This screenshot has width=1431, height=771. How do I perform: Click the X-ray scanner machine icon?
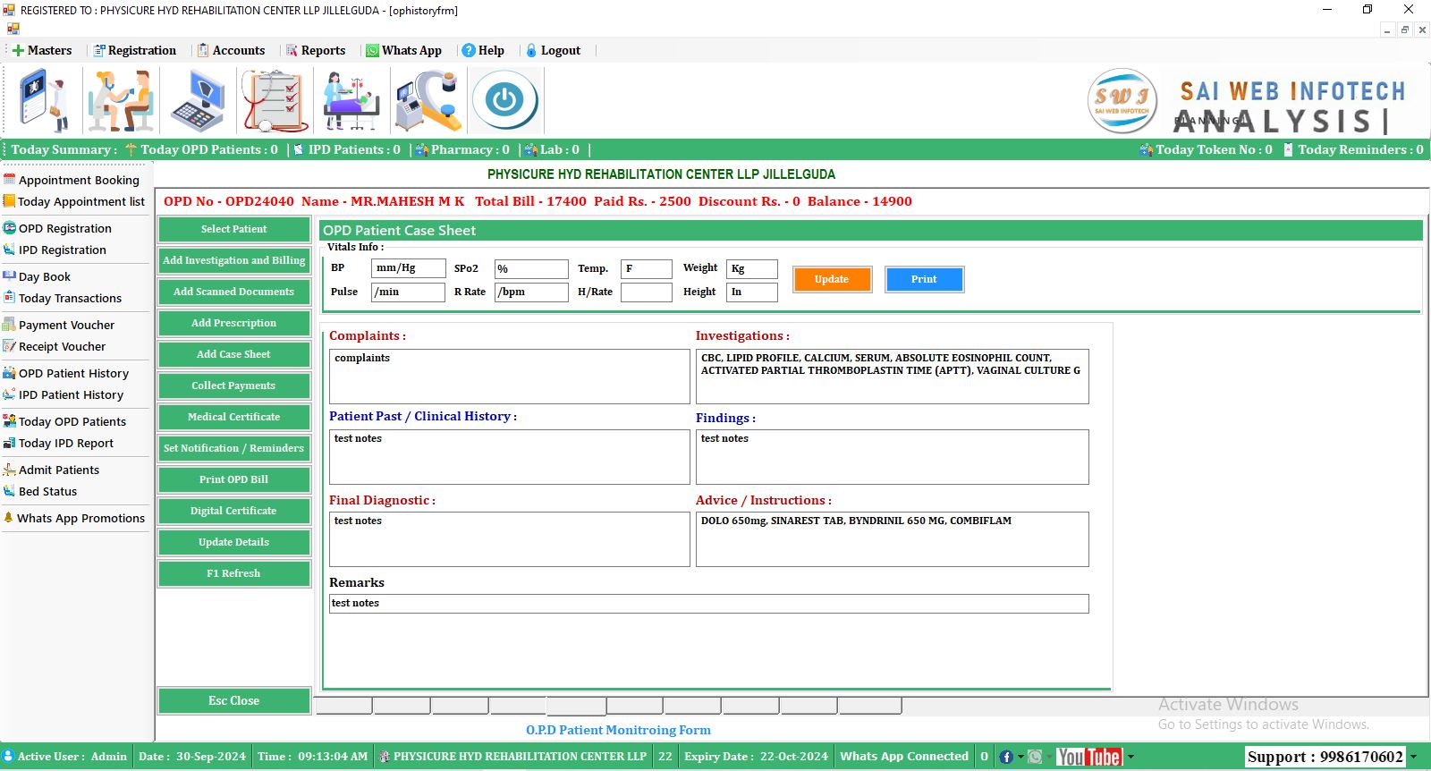428,100
